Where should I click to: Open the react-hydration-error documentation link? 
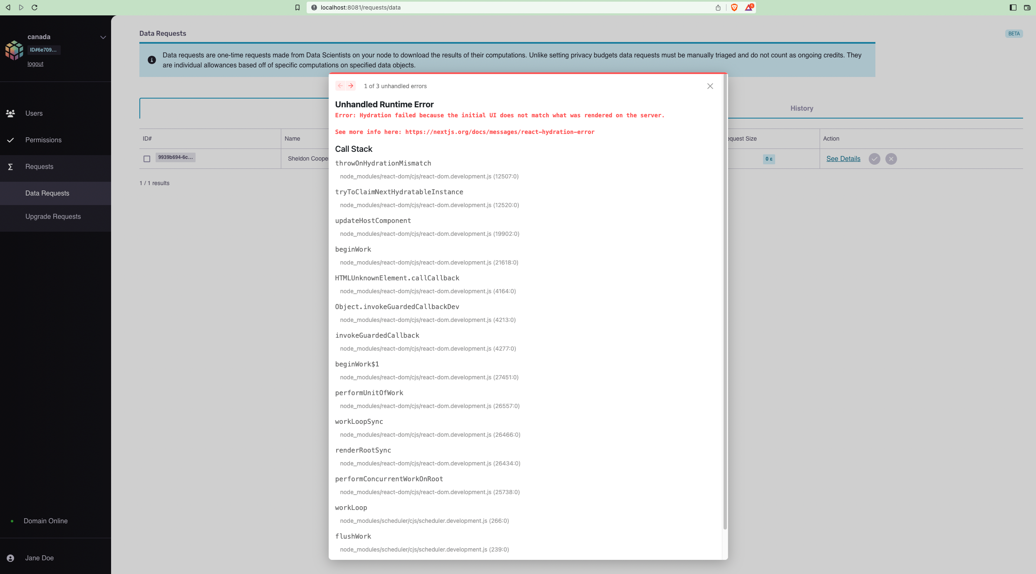[x=499, y=132]
